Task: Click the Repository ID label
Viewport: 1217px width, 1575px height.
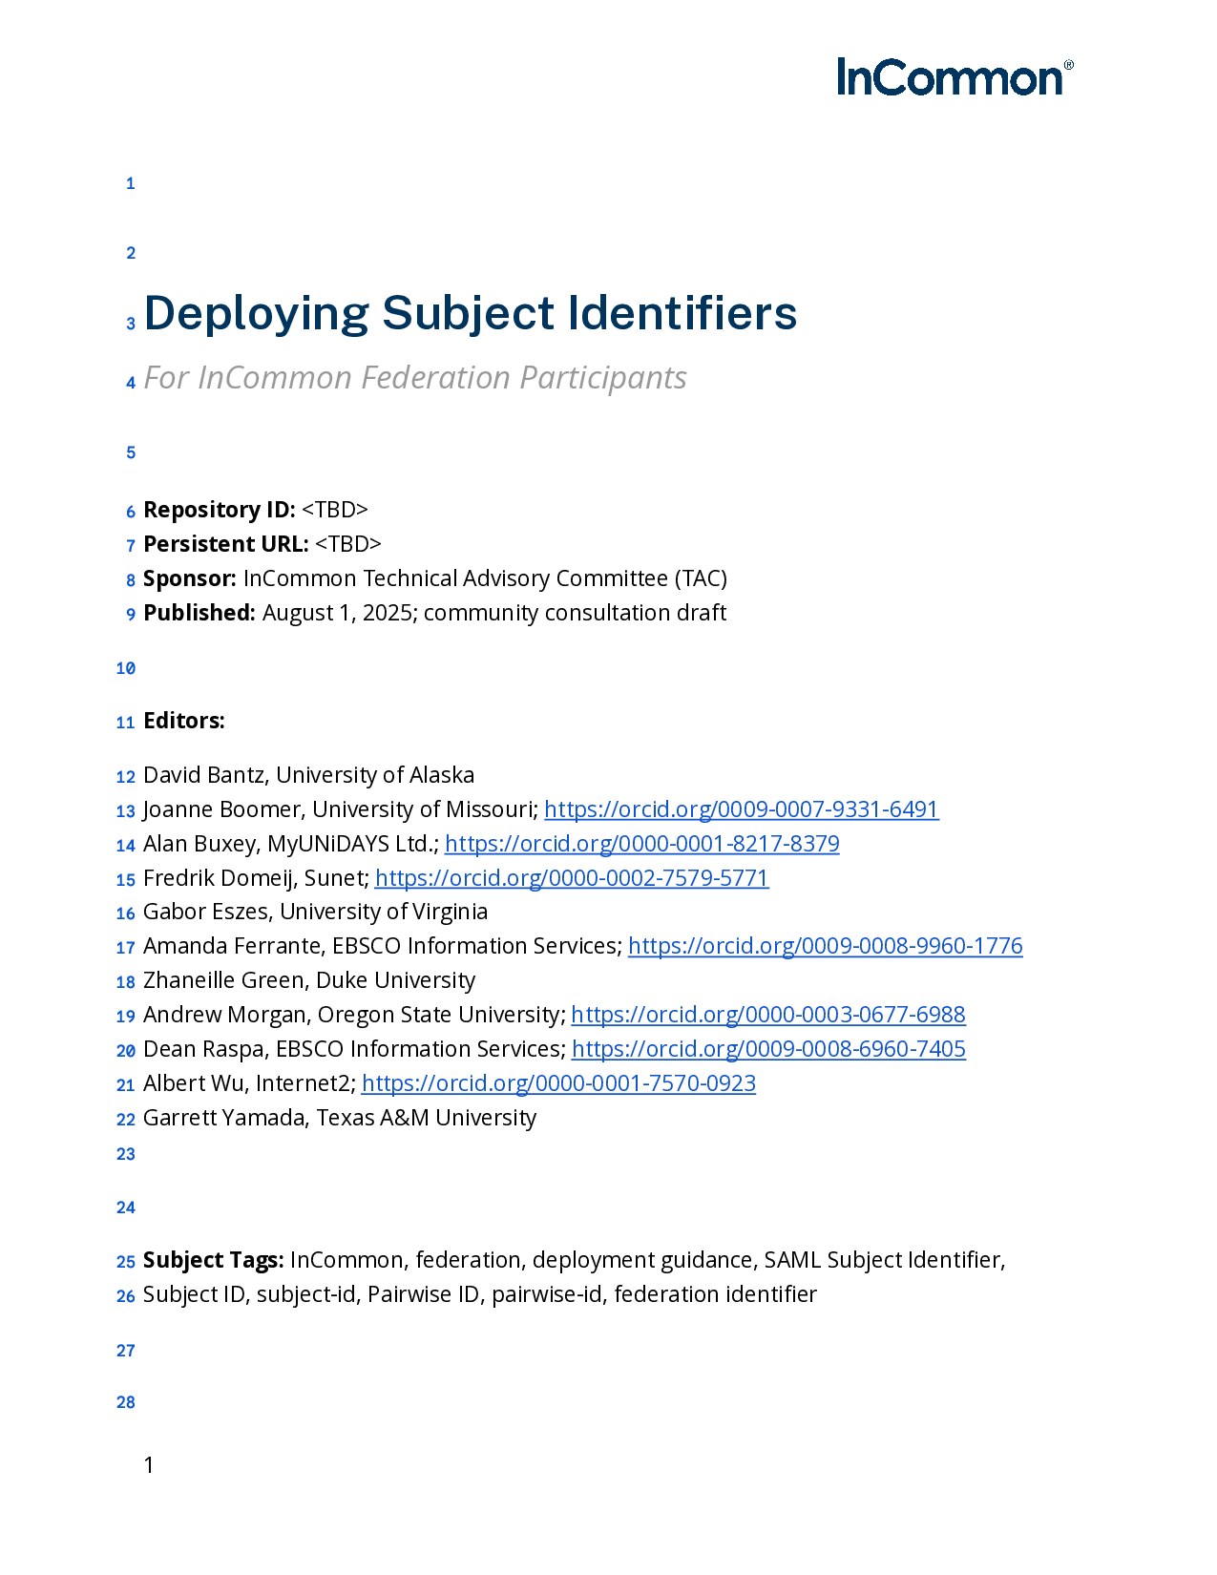Action: point(220,510)
